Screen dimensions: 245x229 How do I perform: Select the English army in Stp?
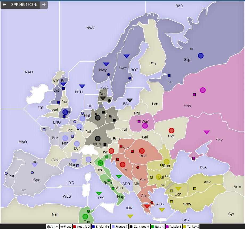[201, 56]
